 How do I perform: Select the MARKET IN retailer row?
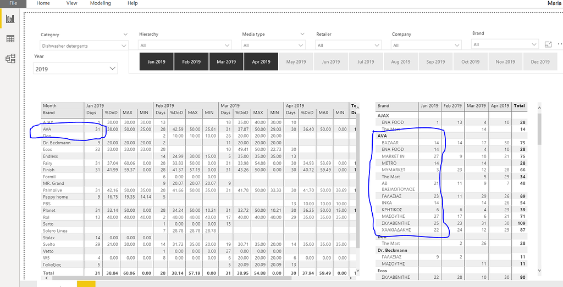click(x=451, y=156)
